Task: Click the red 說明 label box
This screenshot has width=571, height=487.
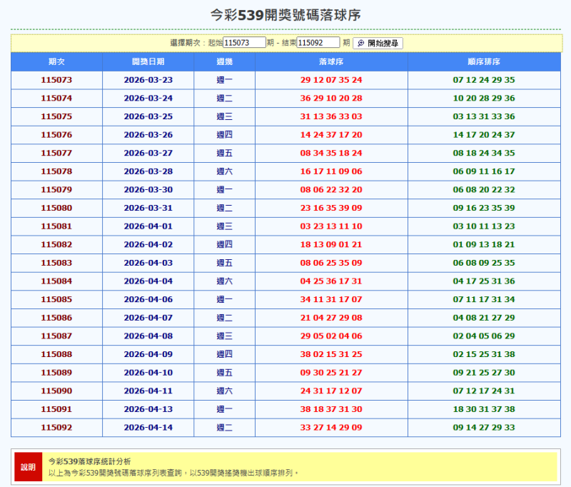Action: [29, 467]
